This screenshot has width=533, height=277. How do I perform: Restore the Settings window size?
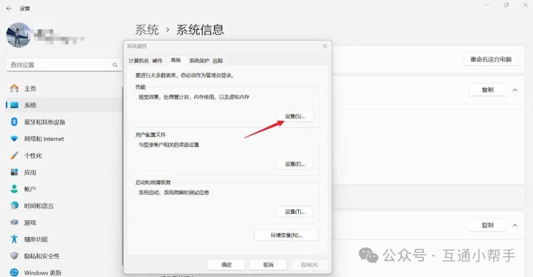(x=506, y=5)
